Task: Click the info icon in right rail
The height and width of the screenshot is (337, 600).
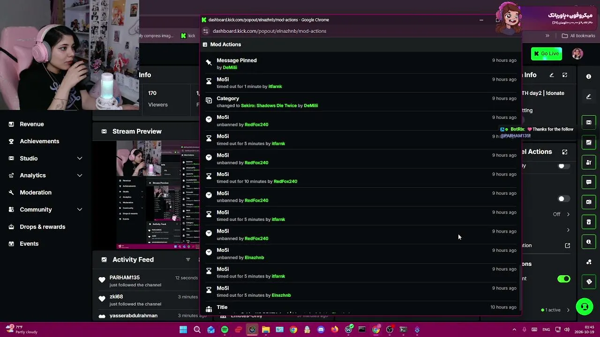Action: (589, 76)
